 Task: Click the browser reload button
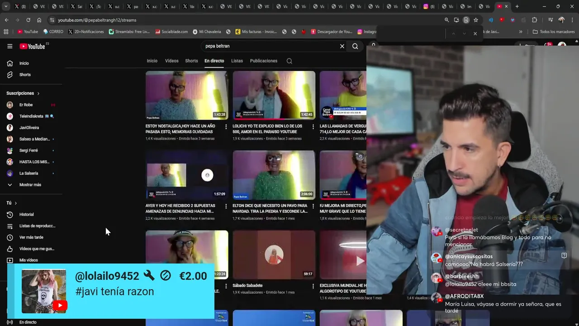click(x=28, y=20)
